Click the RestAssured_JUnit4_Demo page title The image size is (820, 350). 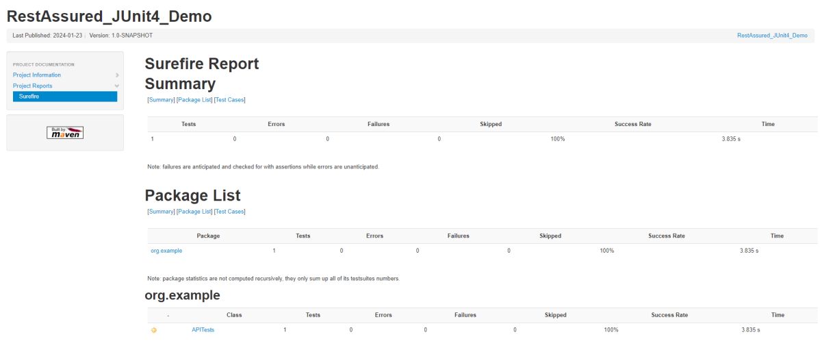click(x=109, y=16)
